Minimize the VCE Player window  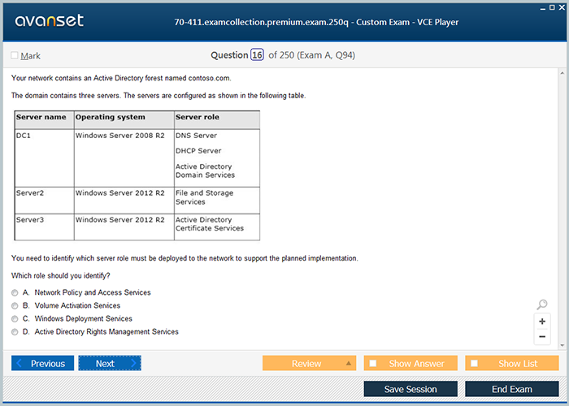pos(542,8)
